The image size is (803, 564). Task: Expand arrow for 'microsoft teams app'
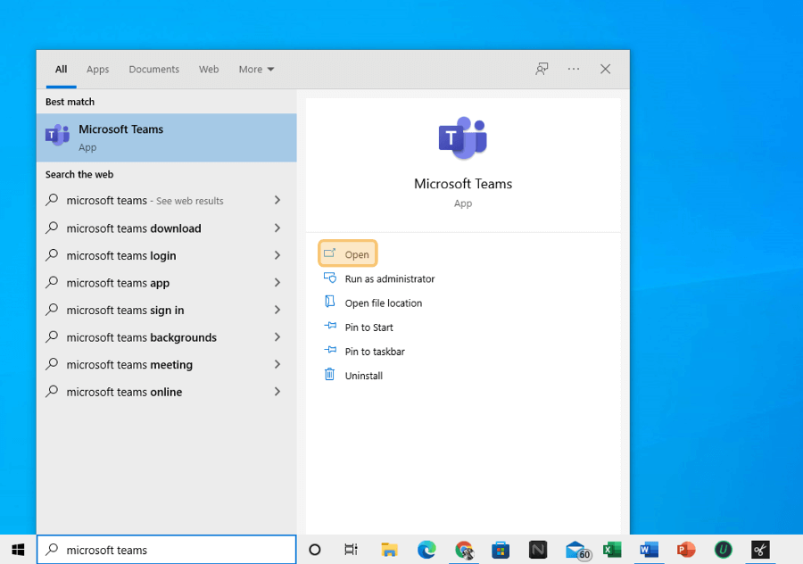(x=277, y=282)
